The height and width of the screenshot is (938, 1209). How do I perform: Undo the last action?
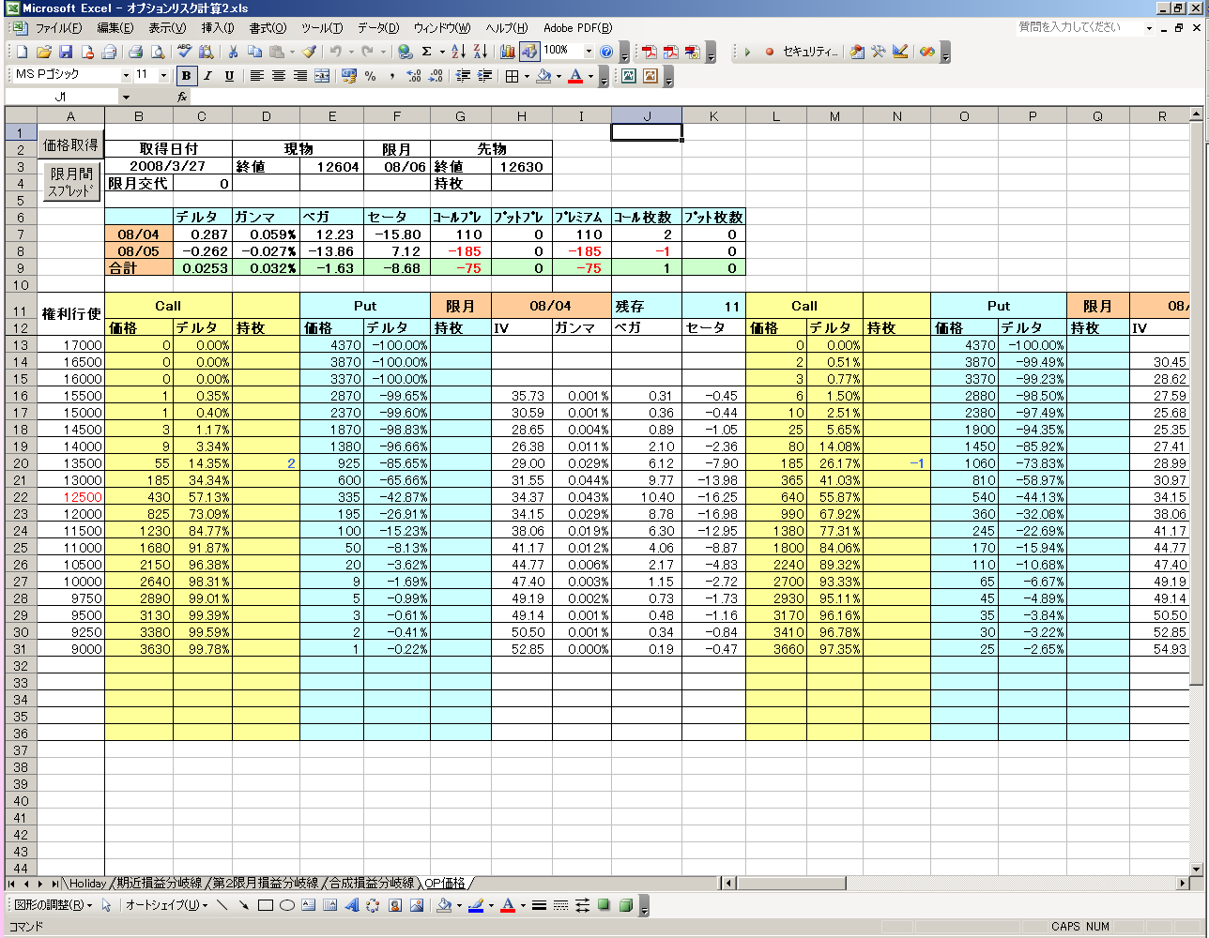point(335,52)
